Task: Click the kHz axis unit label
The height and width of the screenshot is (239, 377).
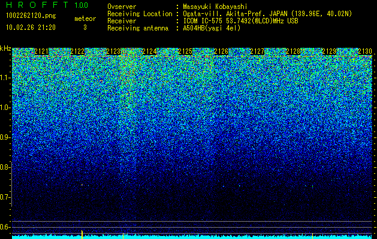Action: [x=5, y=48]
